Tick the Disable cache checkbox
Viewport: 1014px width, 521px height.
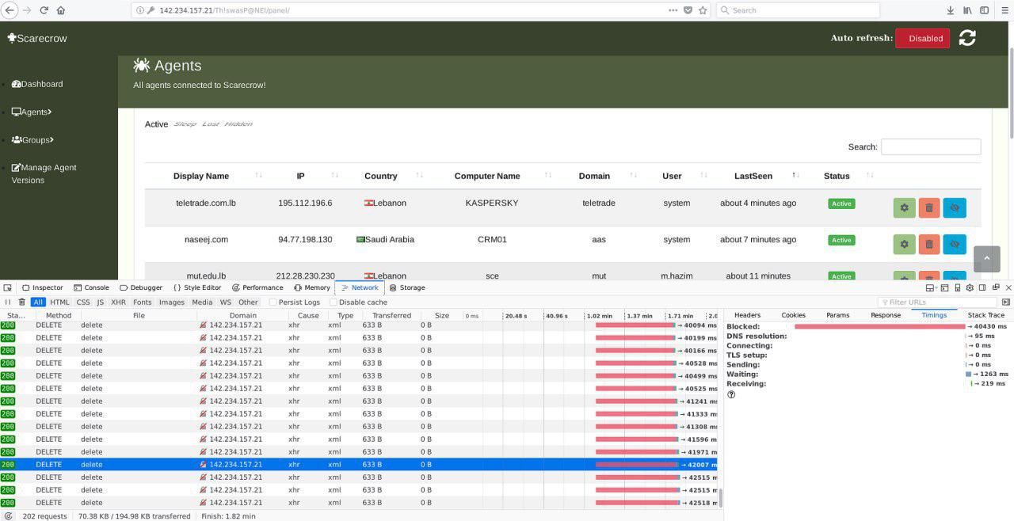pyautogui.click(x=333, y=302)
